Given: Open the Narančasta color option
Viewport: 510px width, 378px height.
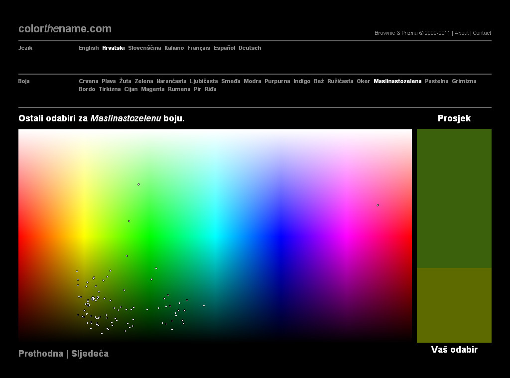Looking at the screenshot, I should coord(171,82).
